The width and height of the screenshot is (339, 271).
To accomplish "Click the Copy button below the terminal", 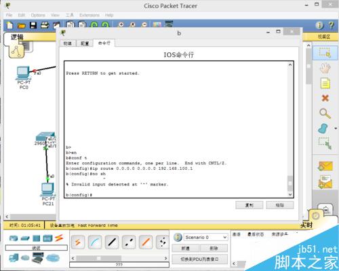I will [x=250, y=205].
